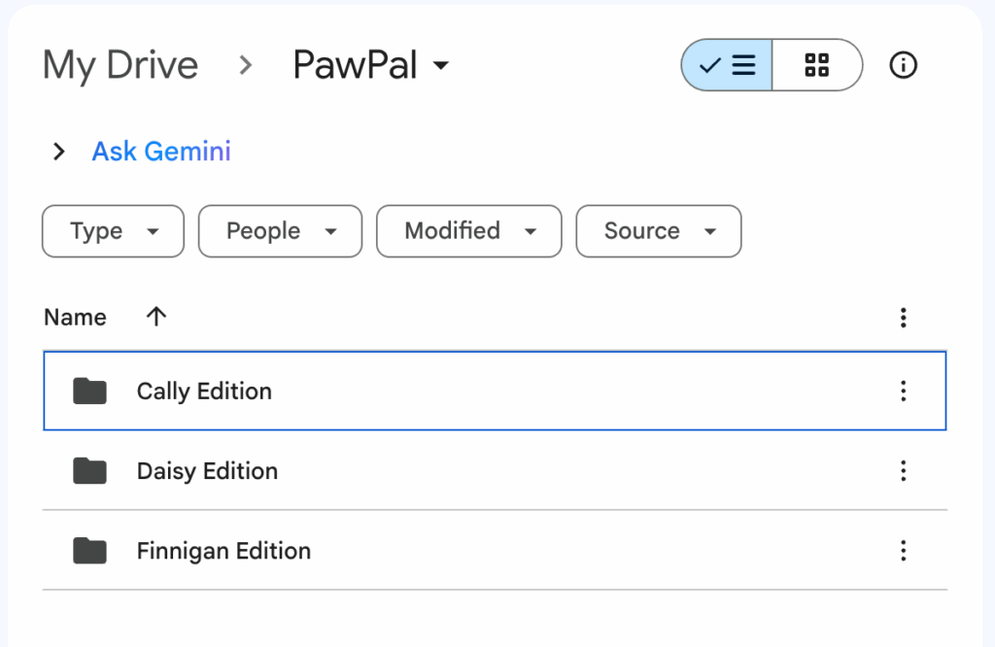Open the three-dot menu for Daisy Edition
995x647 pixels.
pyautogui.click(x=903, y=470)
